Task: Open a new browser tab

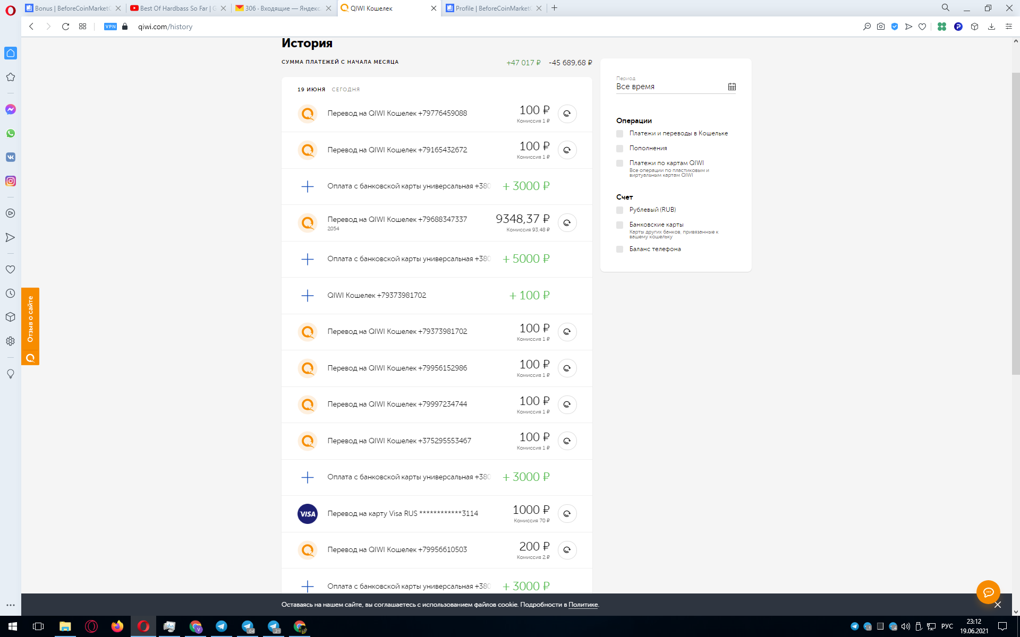Action: (554, 8)
